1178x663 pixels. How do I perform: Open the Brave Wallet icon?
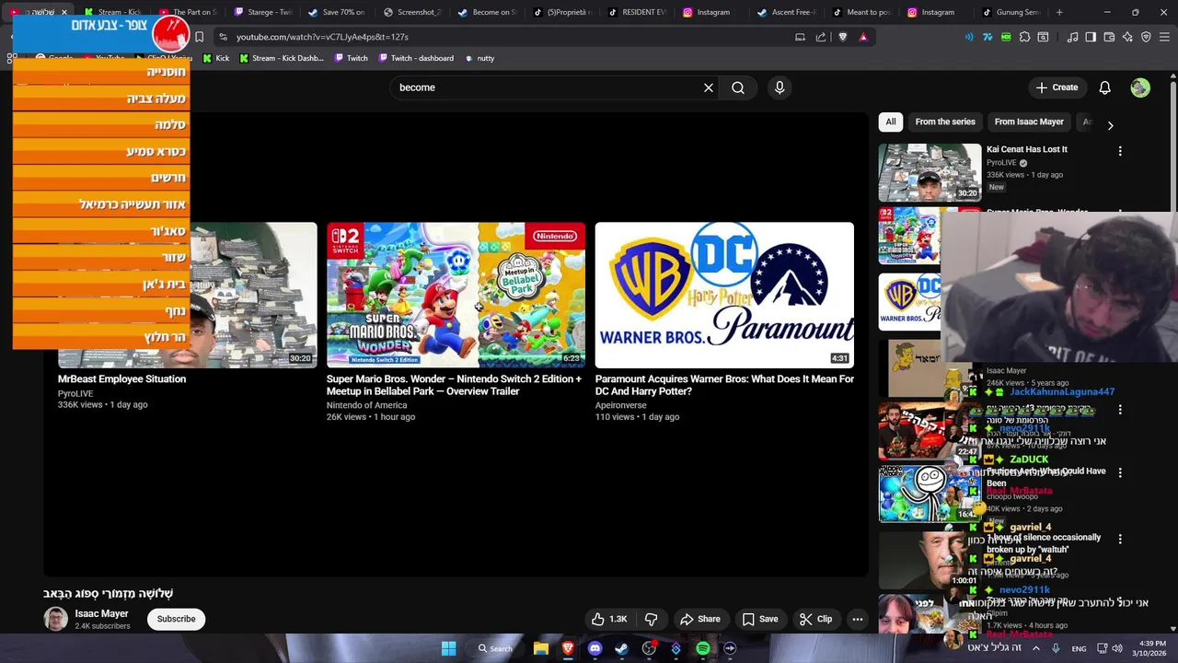pos(1109,37)
